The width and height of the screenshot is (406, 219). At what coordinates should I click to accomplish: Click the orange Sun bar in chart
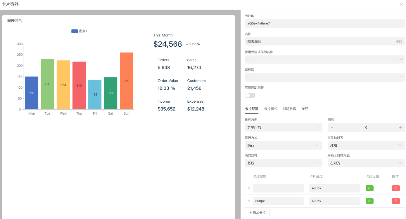tap(126, 81)
